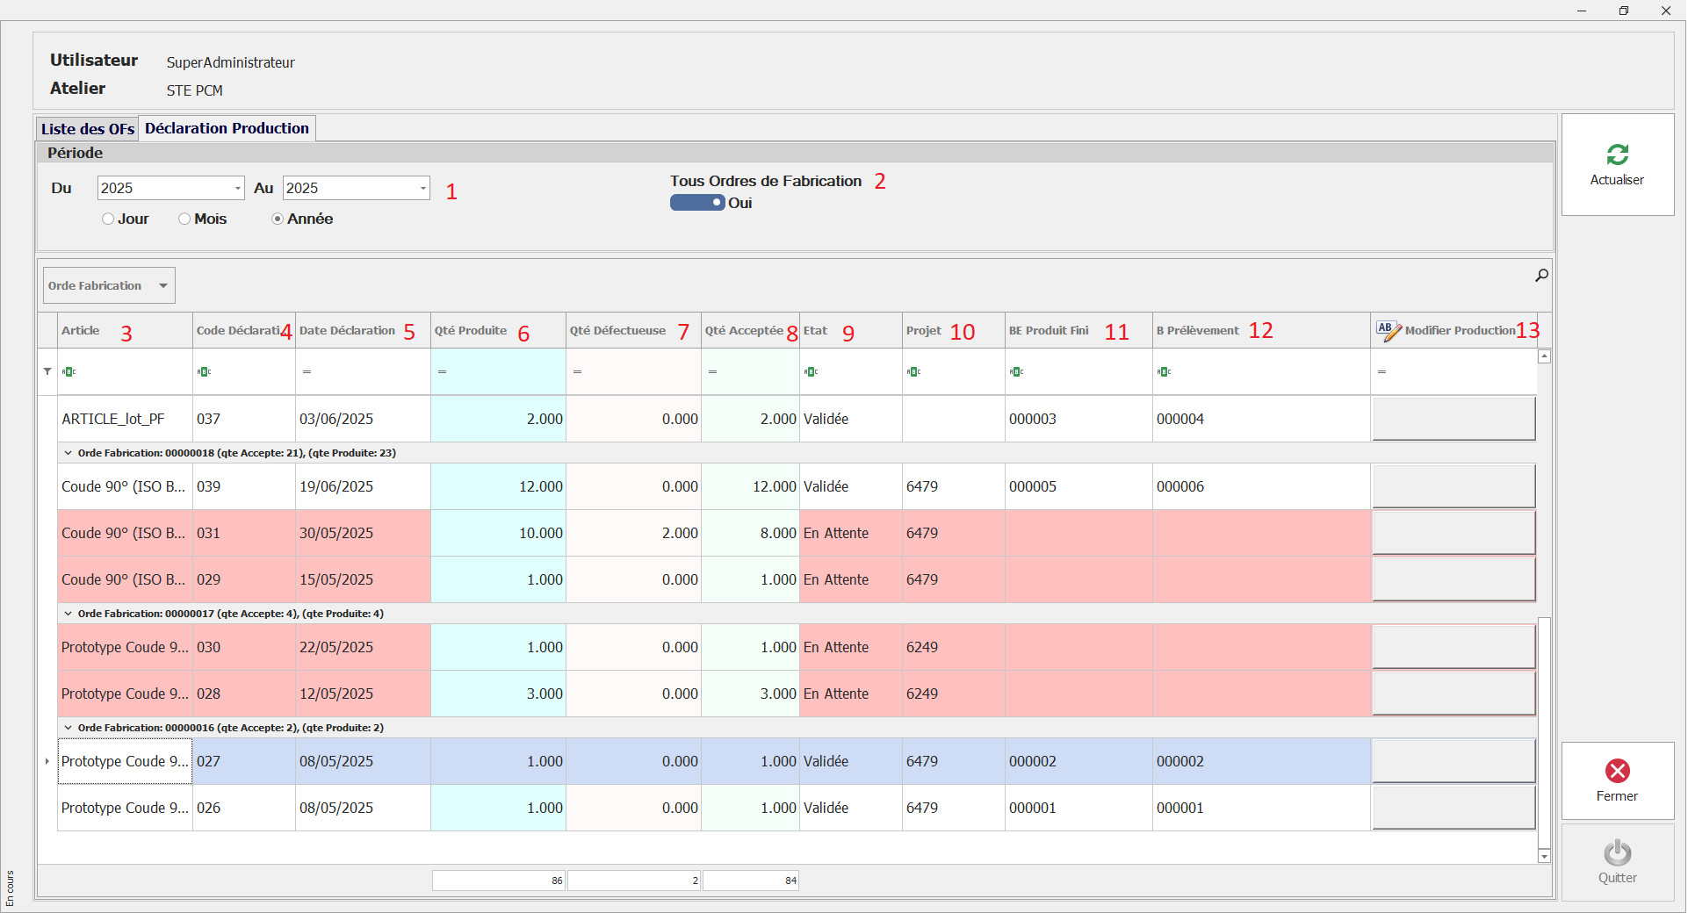Click the Modifier Production pencil icon

point(1388,331)
